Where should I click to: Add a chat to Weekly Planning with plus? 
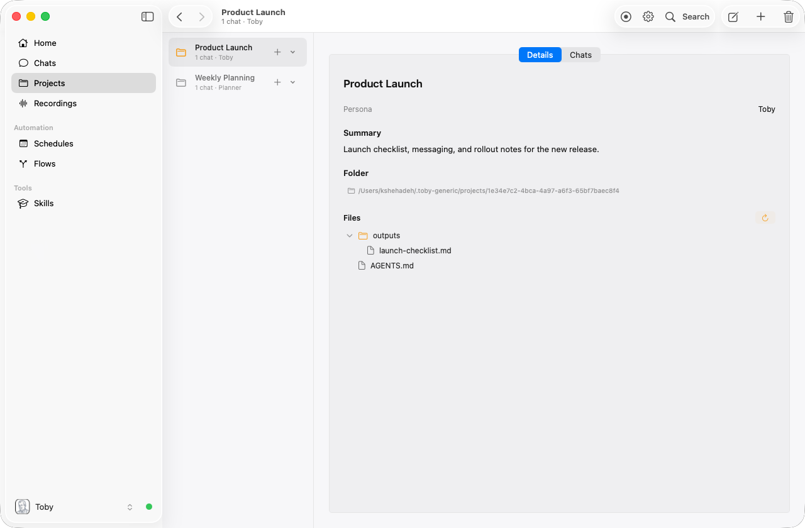pyautogui.click(x=277, y=82)
